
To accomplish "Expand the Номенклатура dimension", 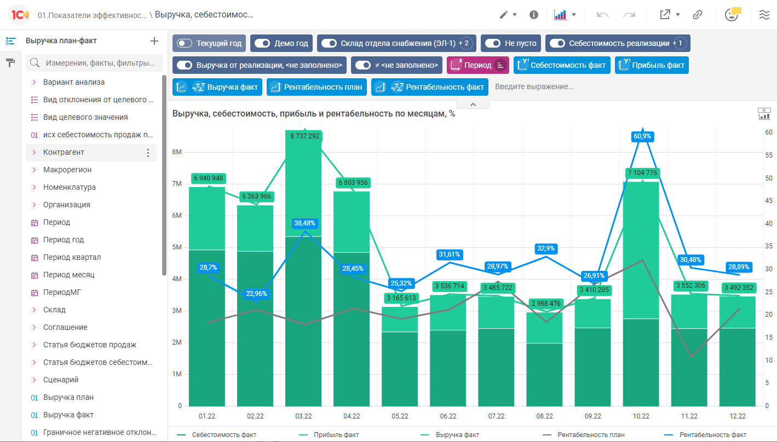I will tap(34, 187).
